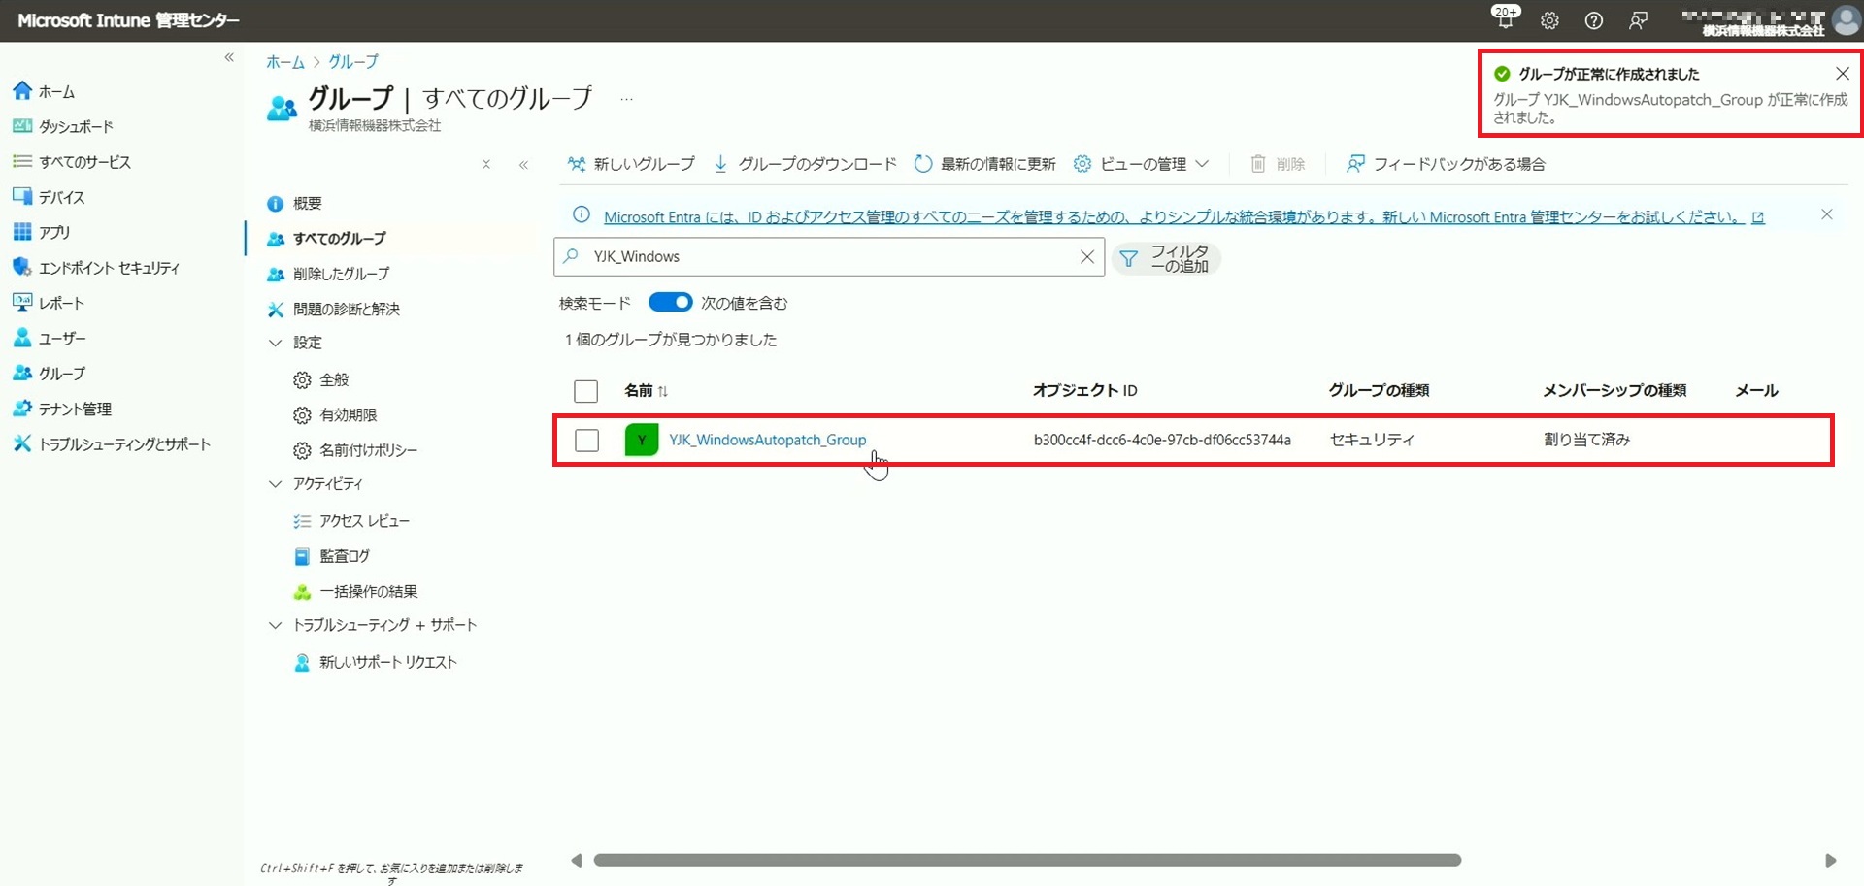Click the scroll right arrow
This screenshot has width=1864, height=886.
coord(1830,860)
